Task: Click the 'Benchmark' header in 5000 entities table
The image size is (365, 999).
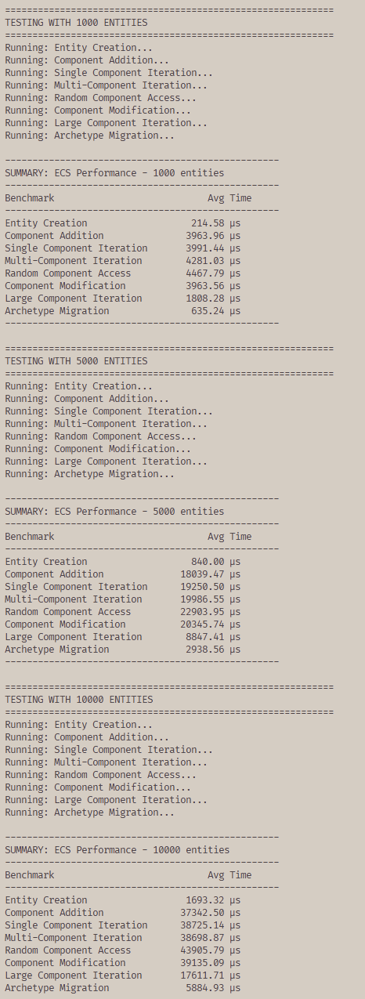Action: (x=30, y=537)
